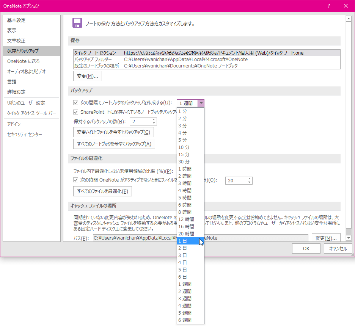Toggle 次の間隔でノートブックのバックアップを作成する checkbox
This screenshot has width=355, height=326.
75,103
